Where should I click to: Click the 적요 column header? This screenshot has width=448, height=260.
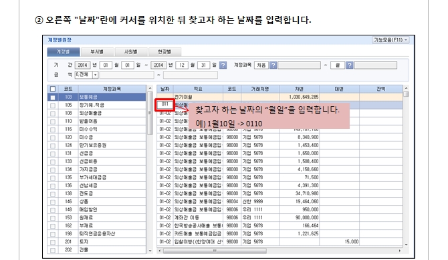point(198,89)
